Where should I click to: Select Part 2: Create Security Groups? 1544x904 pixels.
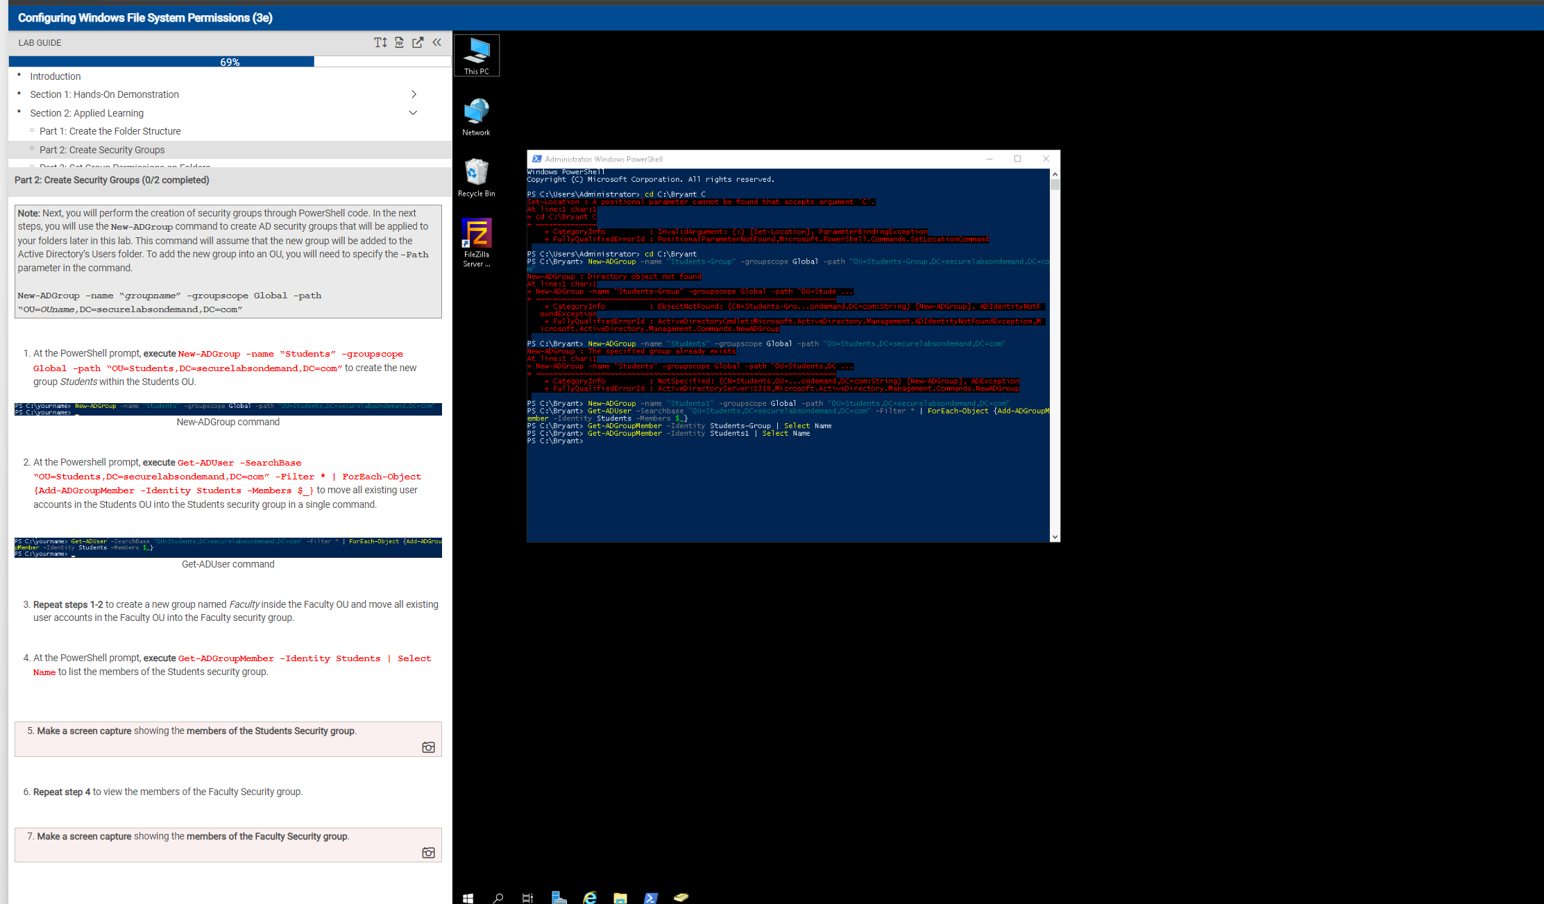tap(102, 149)
